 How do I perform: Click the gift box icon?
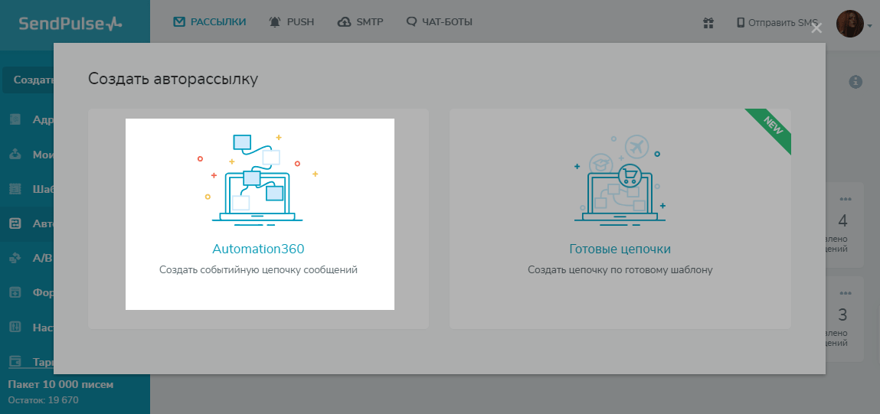click(x=708, y=23)
